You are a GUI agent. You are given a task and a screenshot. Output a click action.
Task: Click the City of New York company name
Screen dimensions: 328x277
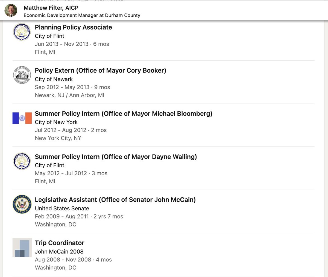coord(56,122)
